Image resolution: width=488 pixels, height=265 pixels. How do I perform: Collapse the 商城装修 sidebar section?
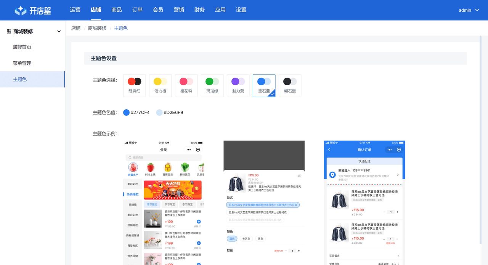[x=59, y=31]
